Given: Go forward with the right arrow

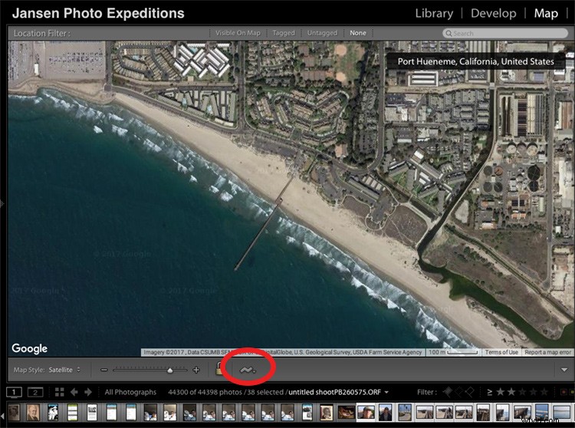Looking at the screenshot, I should coord(88,393).
